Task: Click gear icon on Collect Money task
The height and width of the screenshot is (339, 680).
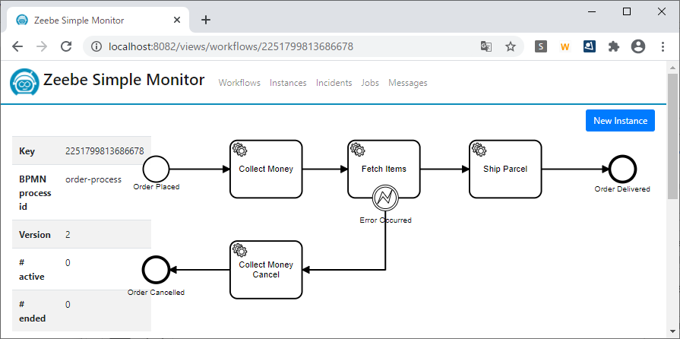Action: point(240,149)
